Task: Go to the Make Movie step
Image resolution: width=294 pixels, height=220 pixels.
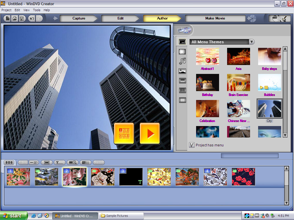Action: click(x=215, y=18)
